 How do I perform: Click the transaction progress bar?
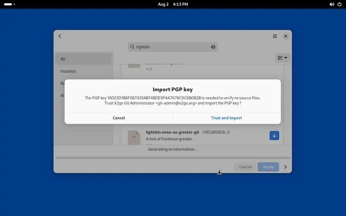173,158
